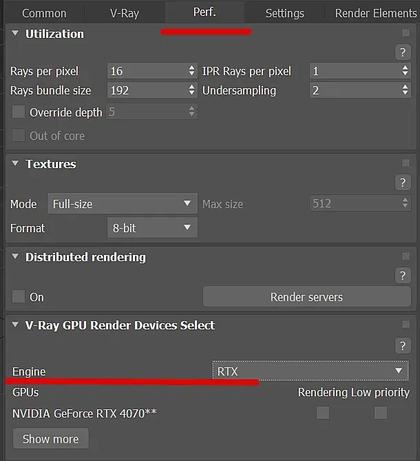Open help for Distributed rendering rollout
The width and height of the screenshot is (420, 461).
[x=403, y=276]
